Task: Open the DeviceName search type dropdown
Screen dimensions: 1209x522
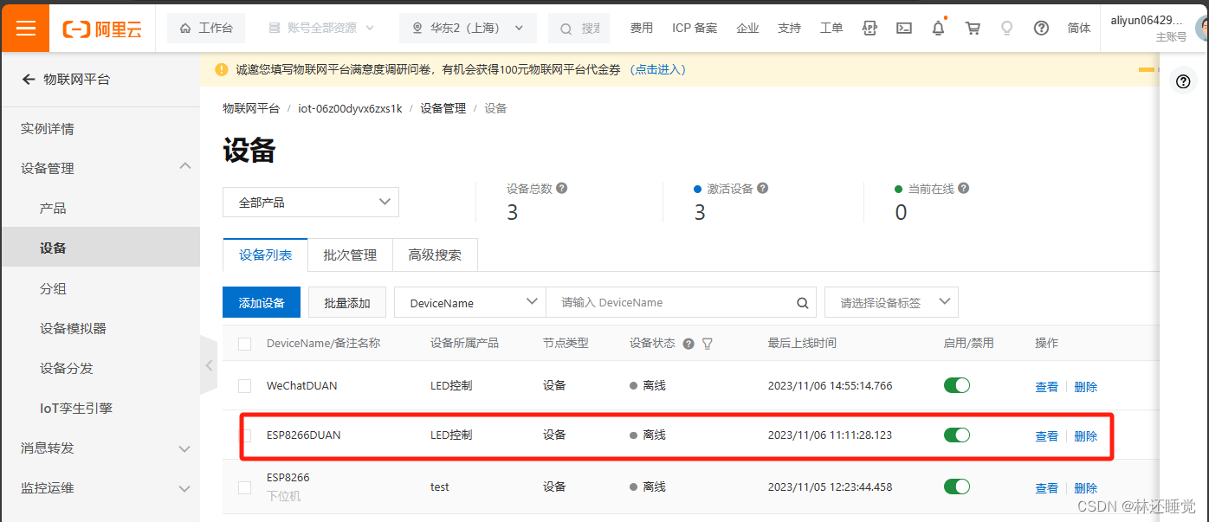Action: pyautogui.click(x=470, y=302)
